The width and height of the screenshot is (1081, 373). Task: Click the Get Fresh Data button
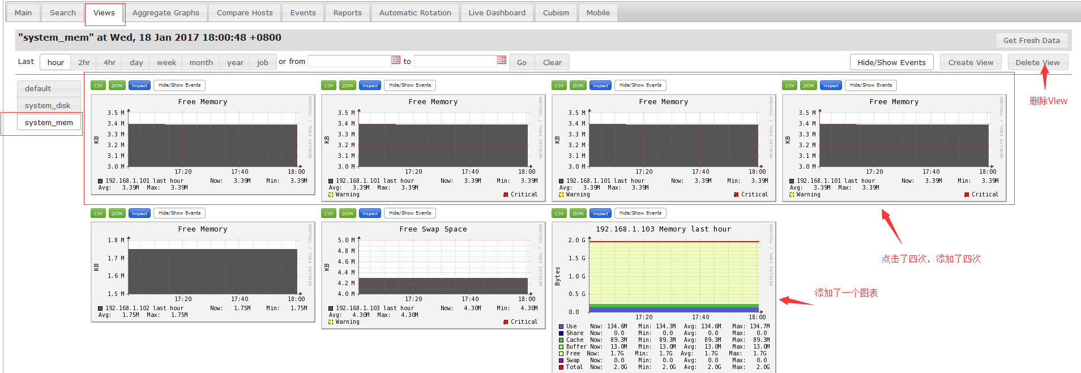[x=1031, y=40]
